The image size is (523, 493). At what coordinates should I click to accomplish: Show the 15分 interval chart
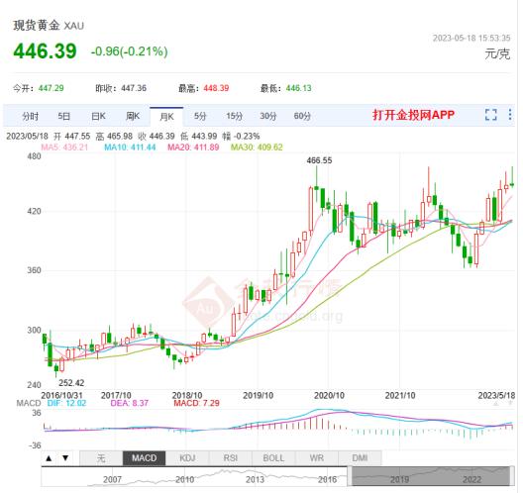234,116
